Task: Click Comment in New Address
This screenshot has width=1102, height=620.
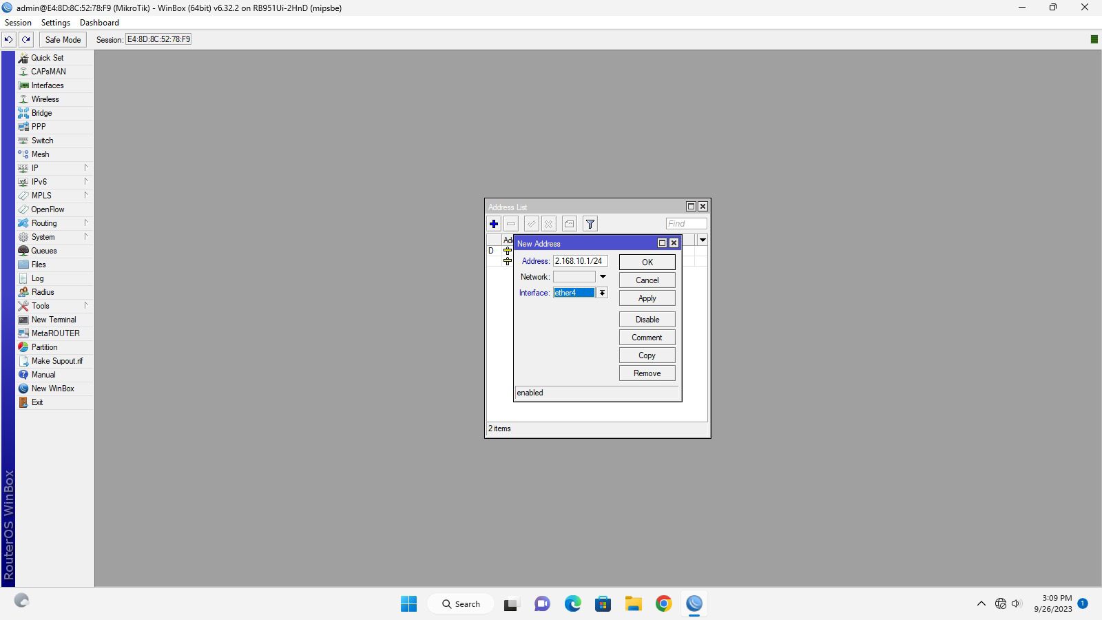Action: pos(647,338)
